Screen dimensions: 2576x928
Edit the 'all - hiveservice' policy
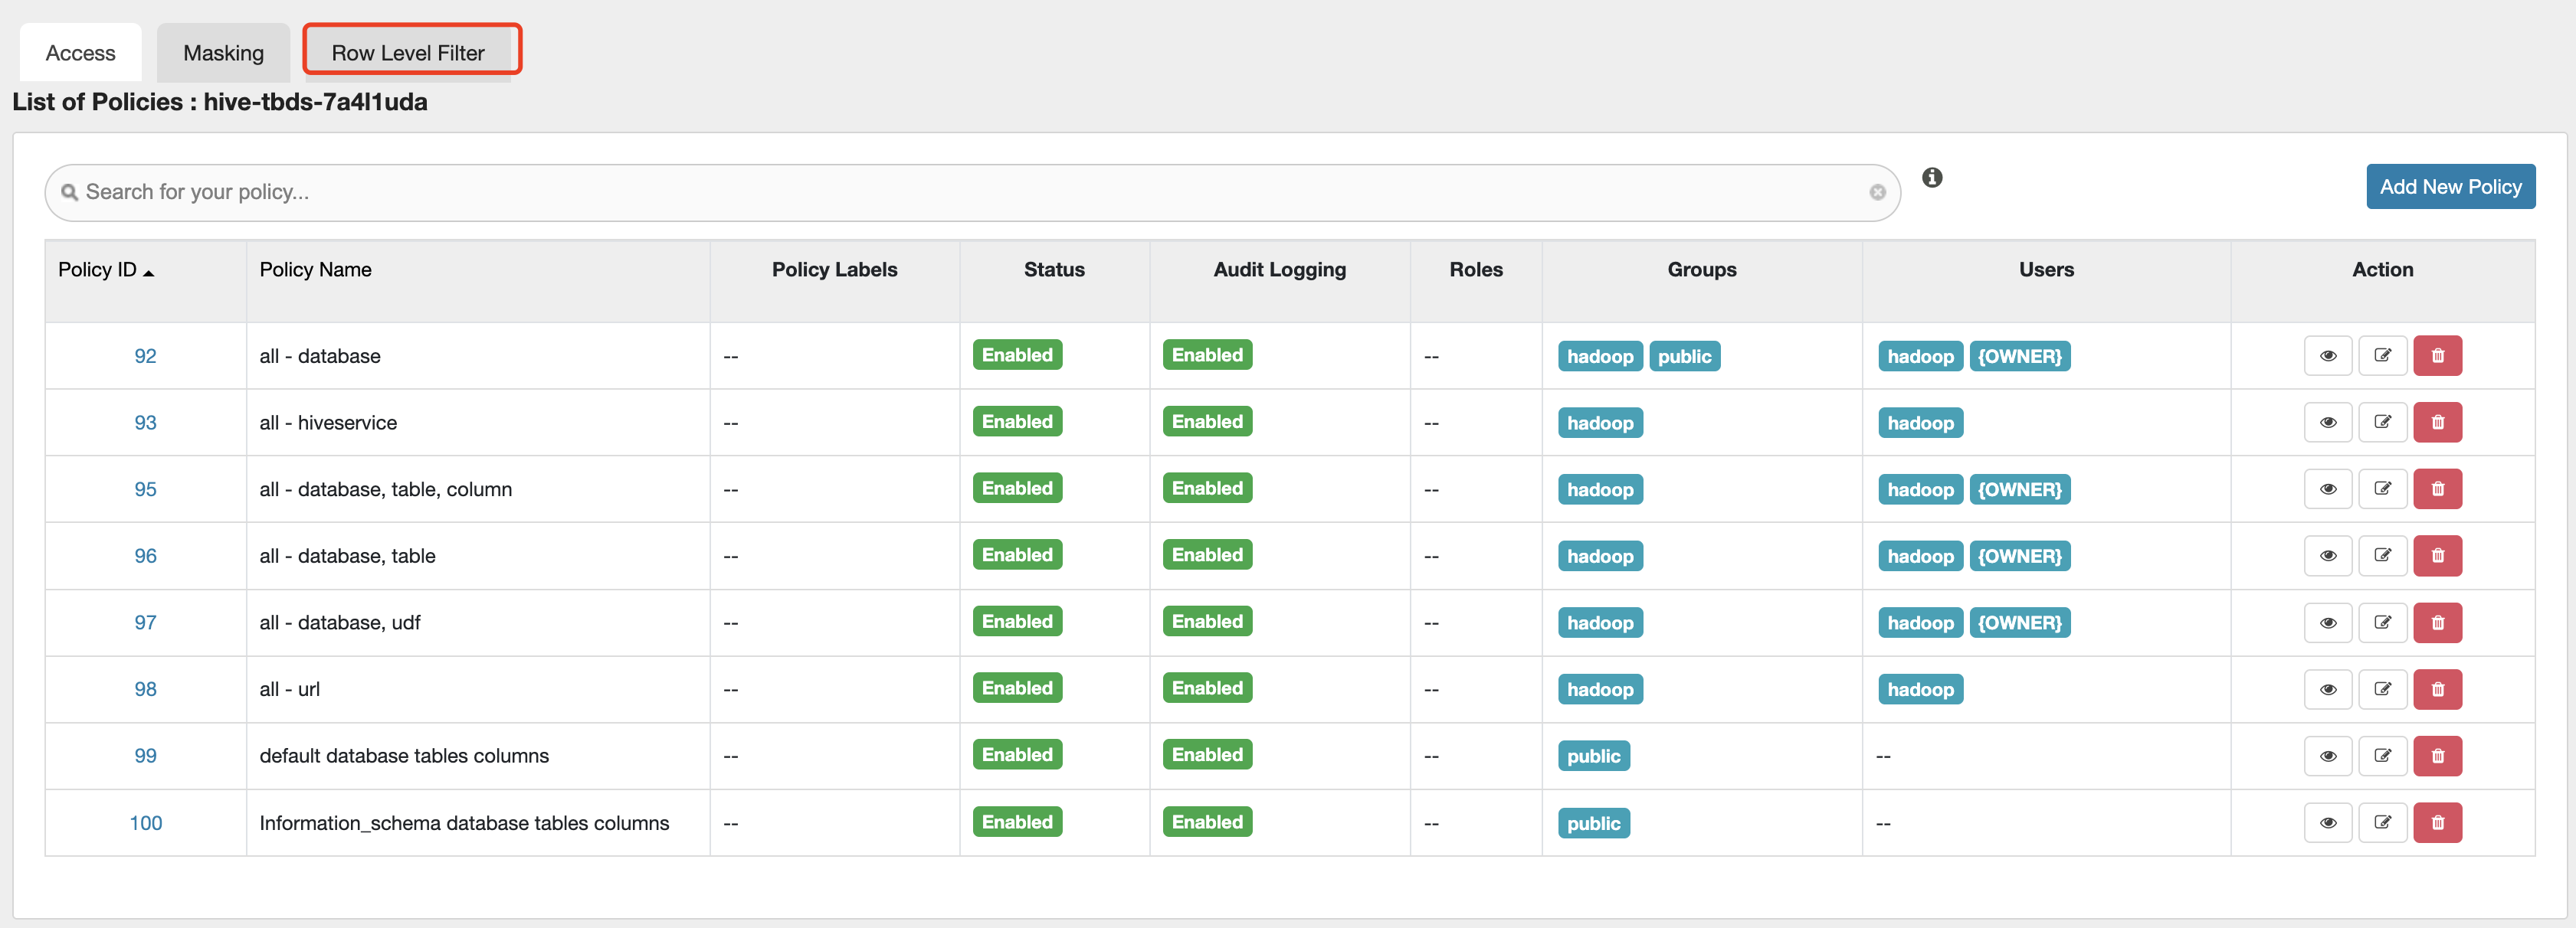click(x=2382, y=423)
